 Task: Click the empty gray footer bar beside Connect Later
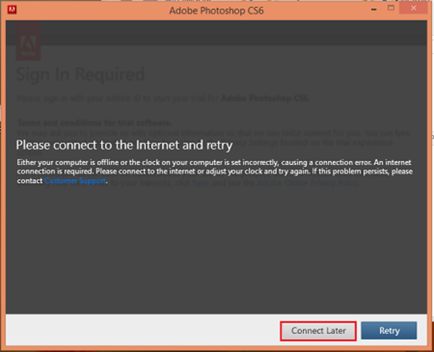pyautogui.click(x=136, y=330)
